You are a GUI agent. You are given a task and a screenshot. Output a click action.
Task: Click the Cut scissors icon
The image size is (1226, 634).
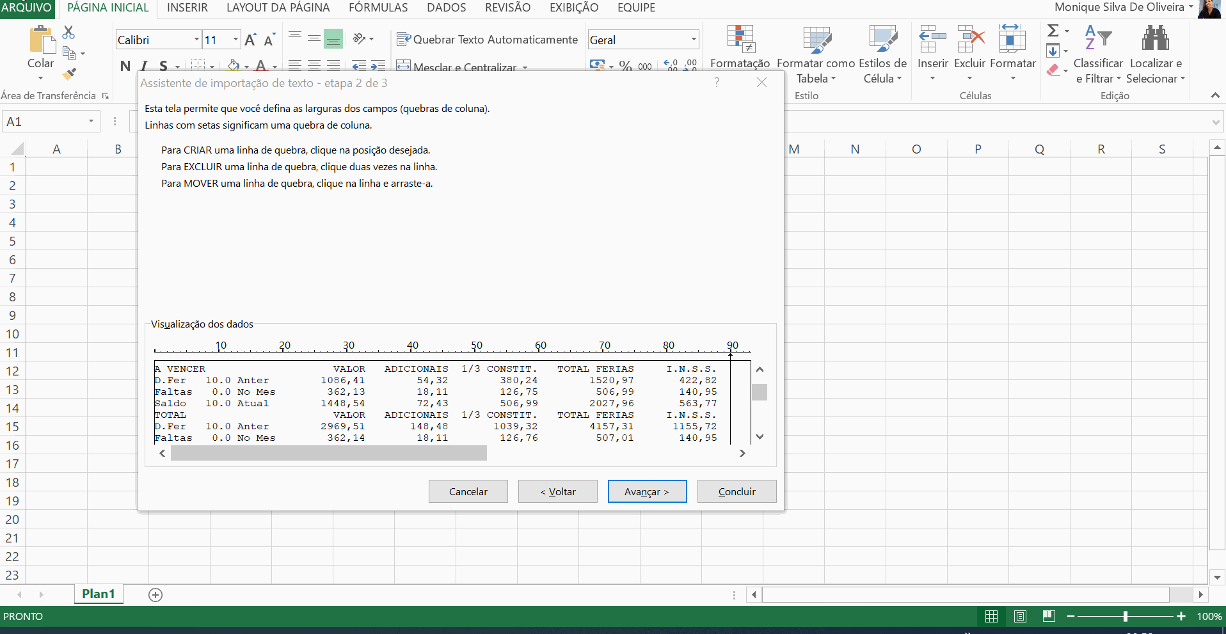(68, 32)
